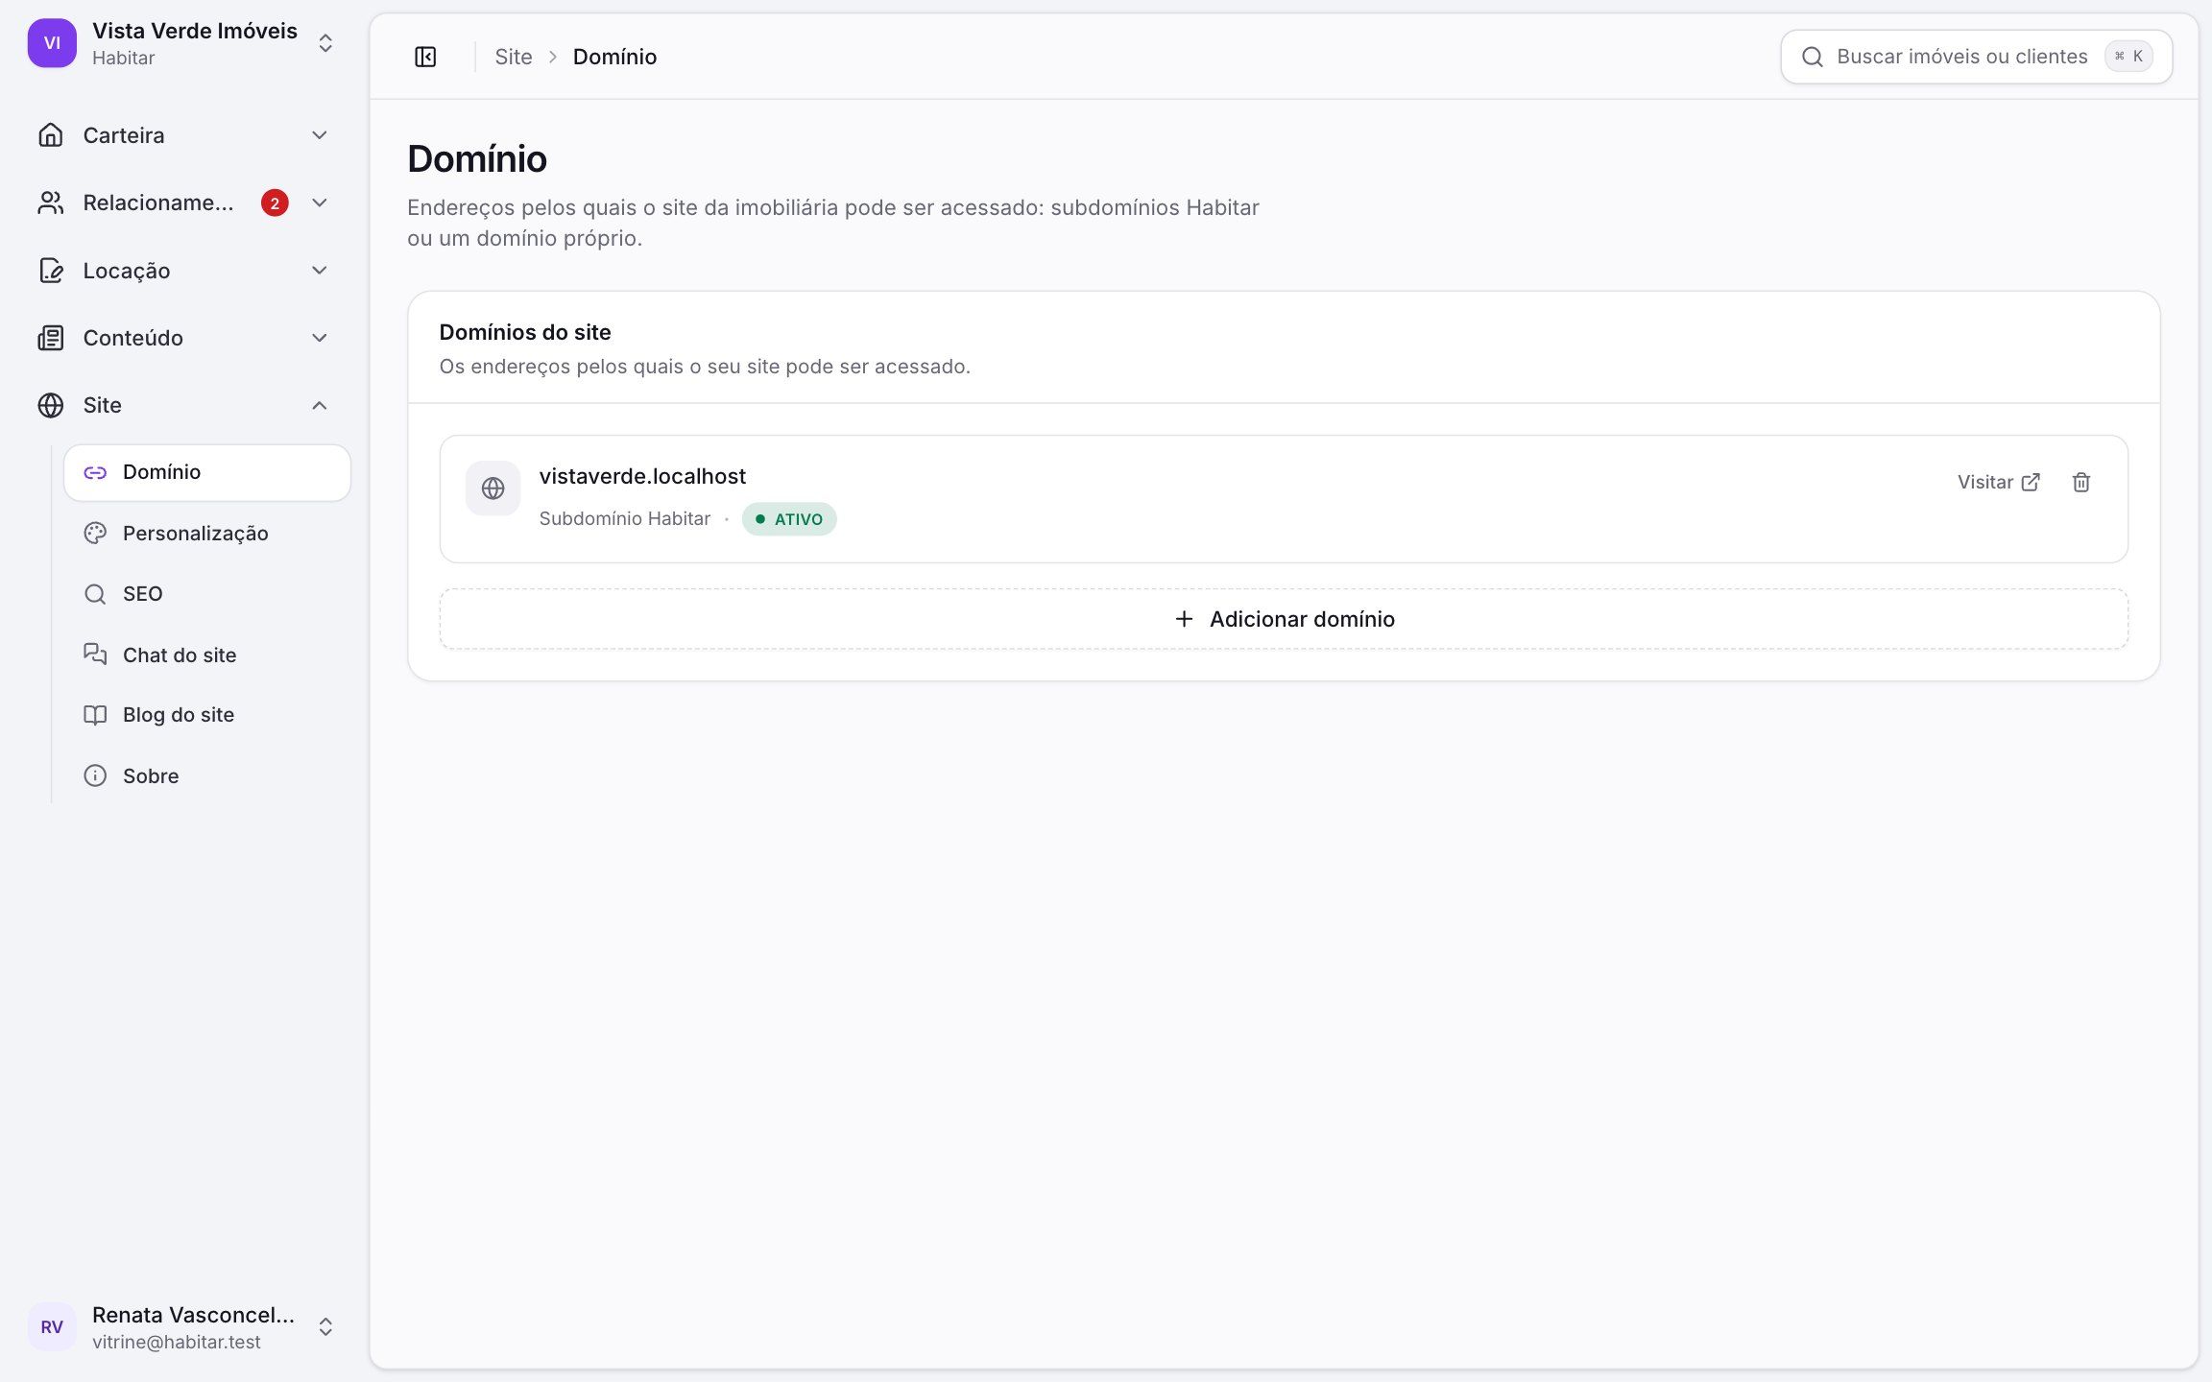Click the Conteúdo newspaper icon

[x=51, y=338]
